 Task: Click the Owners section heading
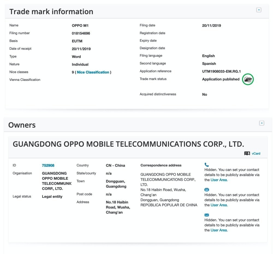[22, 125]
